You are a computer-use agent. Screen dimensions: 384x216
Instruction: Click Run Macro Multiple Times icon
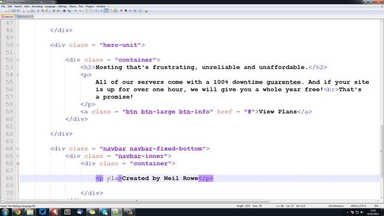135,11
